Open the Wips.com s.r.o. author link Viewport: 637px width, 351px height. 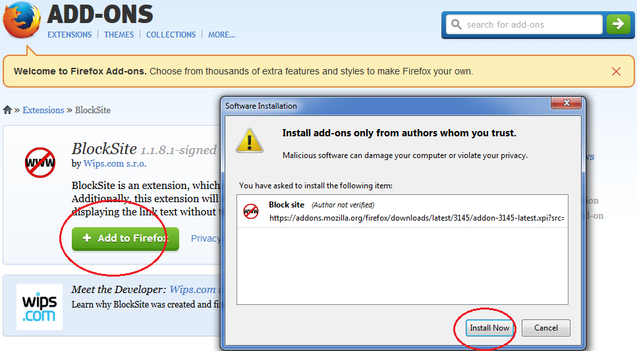coord(115,163)
